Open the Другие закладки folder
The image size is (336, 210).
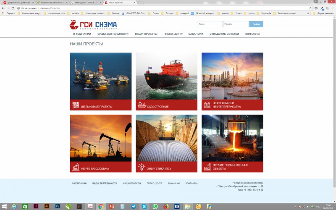click(x=323, y=13)
